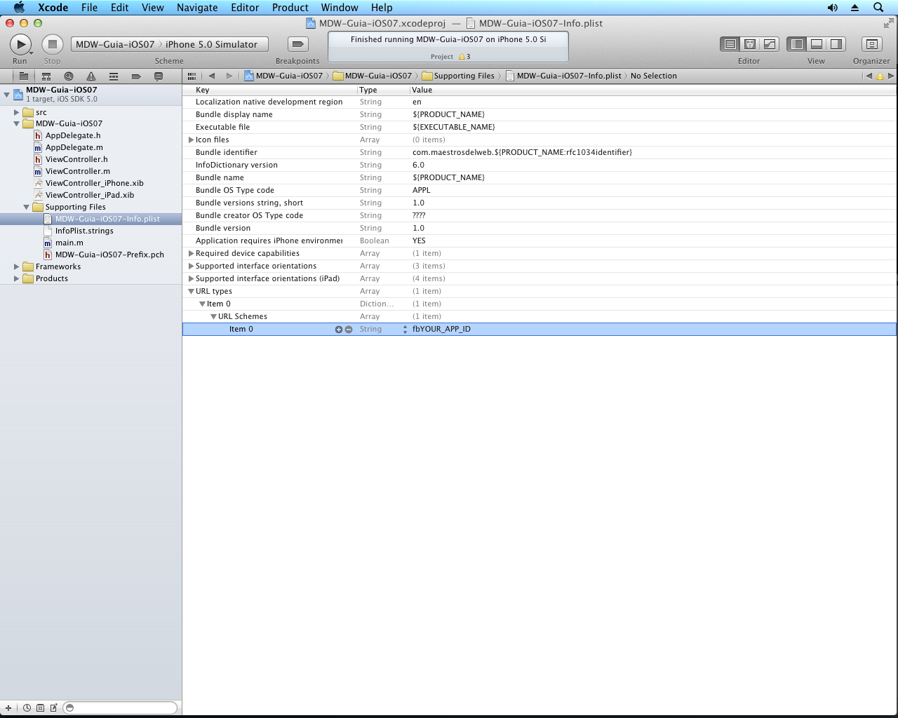The width and height of the screenshot is (898, 718).
Task: Show the Log navigator
Action: click(159, 76)
